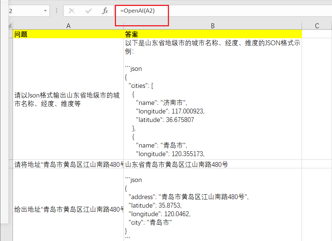Viewport: 332px width, 241px height.
Task: Select answer cell starting 以下是山东省地级市
Action: 213,99
